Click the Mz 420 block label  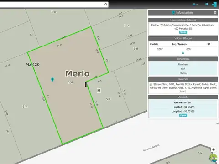coord(33,65)
